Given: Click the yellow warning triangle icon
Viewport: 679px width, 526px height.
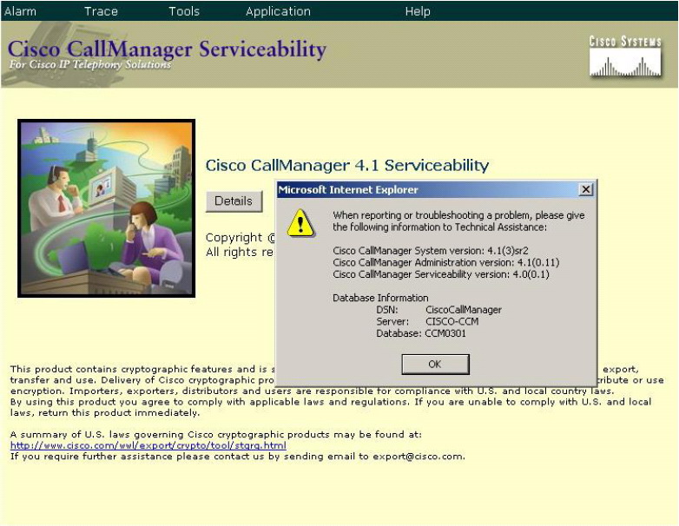Looking at the screenshot, I should (x=301, y=222).
